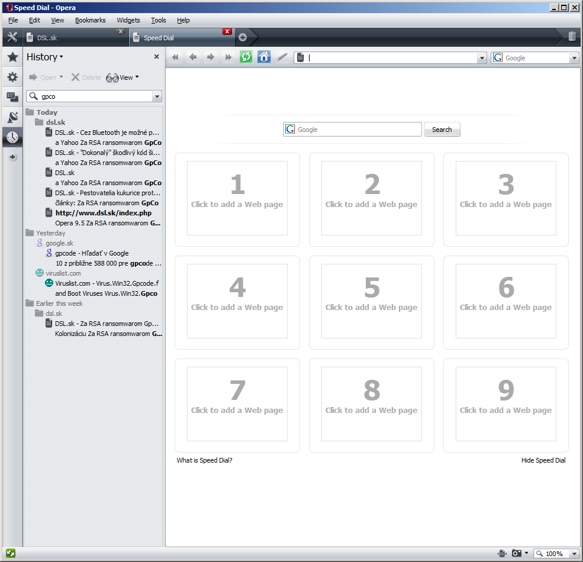This screenshot has height=562, width=583.
Task: Close the History panel
Action: (156, 57)
